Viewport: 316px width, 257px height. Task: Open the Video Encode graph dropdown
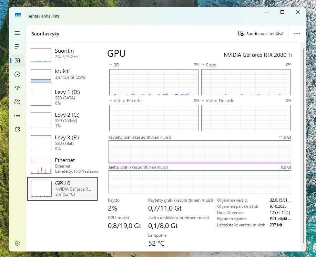[x=111, y=101]
